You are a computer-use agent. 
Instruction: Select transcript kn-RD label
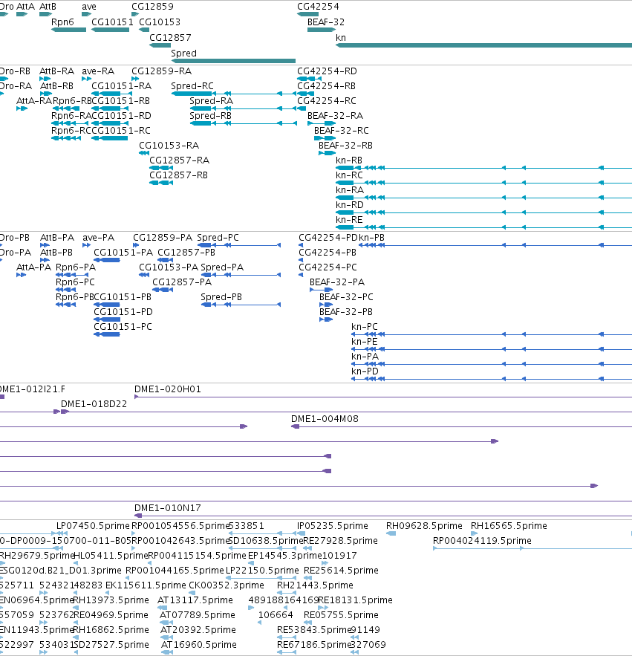coord(350,205)
